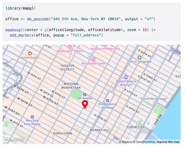This screenshot has height=147, width=186.
Task: Click the W 39TH ST street label
Action: coord(58,94)
